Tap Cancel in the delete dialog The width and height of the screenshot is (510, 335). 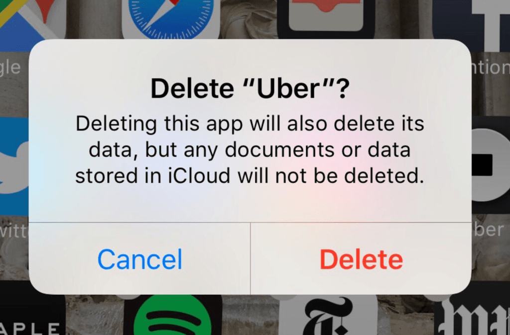(140, 259)
